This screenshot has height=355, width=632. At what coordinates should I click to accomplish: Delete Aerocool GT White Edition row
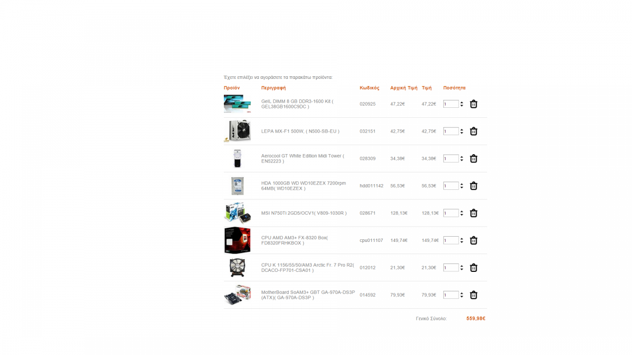(473, 159)
